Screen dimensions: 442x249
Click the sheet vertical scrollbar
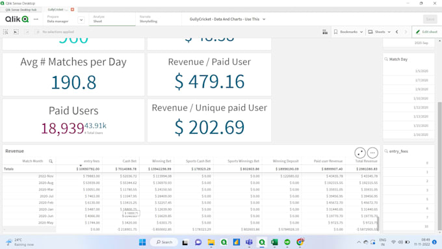(x=439, y=166)
